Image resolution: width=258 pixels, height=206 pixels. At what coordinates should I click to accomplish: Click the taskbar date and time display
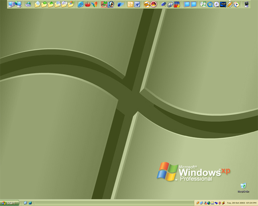(x=242, y=203)
